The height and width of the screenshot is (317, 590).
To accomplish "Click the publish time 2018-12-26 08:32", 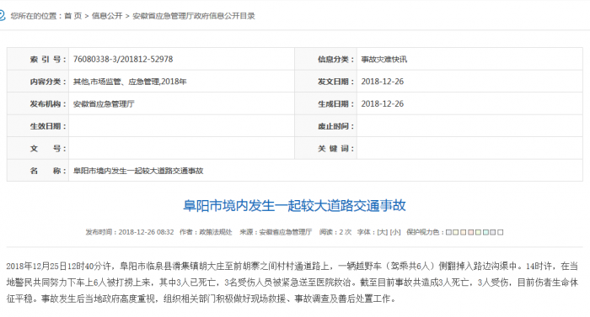I will (146, 232).
